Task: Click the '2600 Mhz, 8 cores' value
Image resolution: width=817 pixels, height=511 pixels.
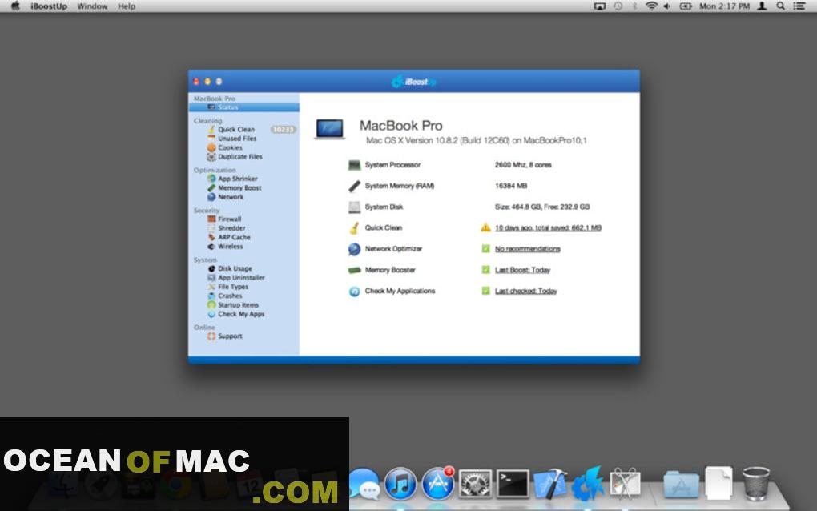Action: click(523, 165)
